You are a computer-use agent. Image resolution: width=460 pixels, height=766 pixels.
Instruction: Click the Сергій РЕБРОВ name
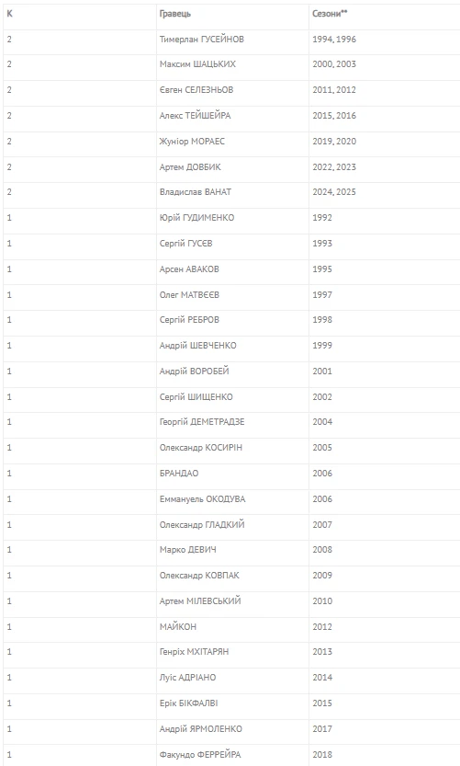pos(189,320)
